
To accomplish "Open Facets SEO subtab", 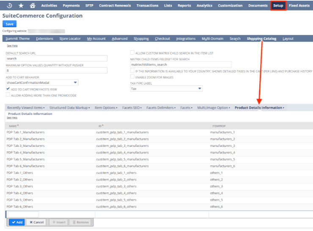I will point(132,108).
